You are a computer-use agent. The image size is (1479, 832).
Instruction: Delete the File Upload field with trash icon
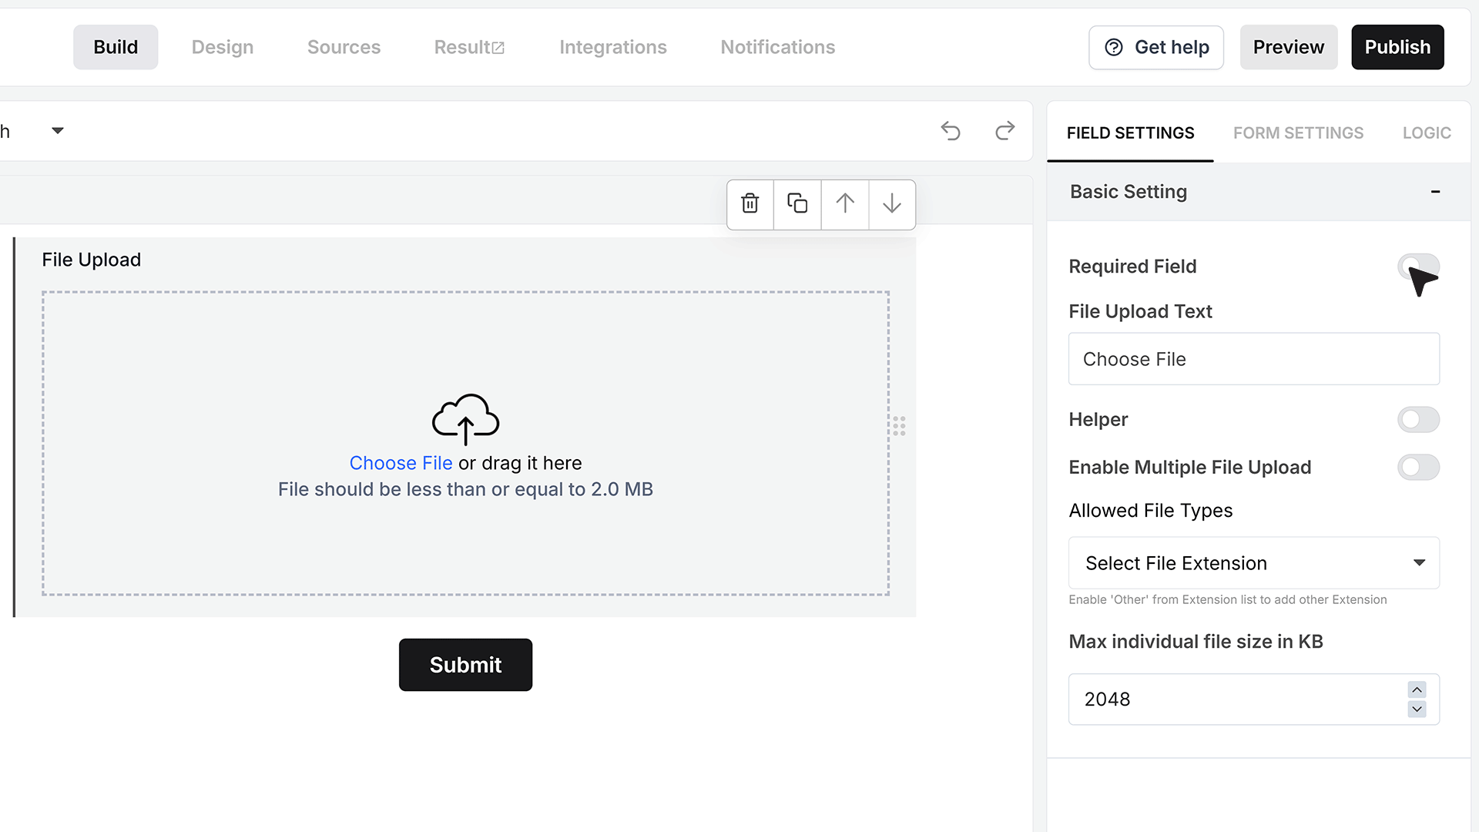click(x=750, y=203)
